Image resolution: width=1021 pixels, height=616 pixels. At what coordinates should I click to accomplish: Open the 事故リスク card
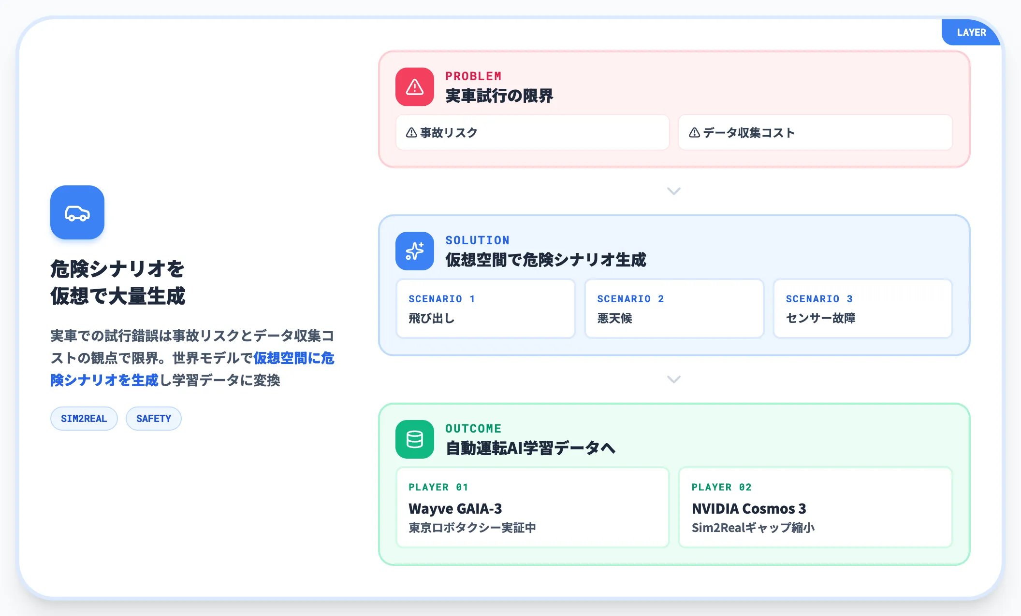pos(533,132)
